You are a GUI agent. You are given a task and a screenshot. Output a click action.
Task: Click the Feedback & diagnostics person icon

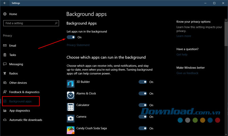5,92
